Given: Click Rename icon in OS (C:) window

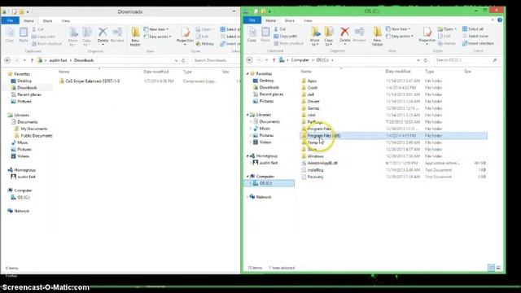Looking at the screenshot, I should 359,35.
